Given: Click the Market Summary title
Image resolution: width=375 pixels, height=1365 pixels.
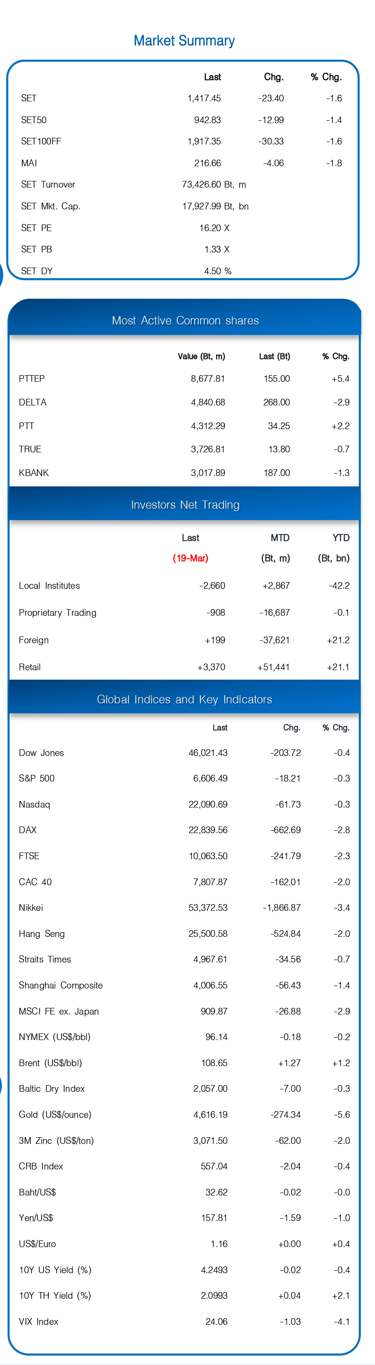Looking at the screenshot, I should [184, 41].
